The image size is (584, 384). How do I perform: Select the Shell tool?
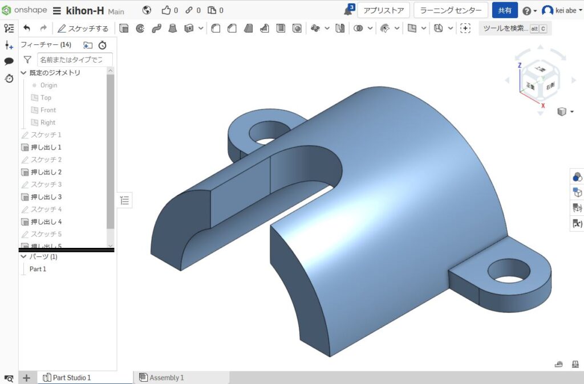(x=281, y=28)
